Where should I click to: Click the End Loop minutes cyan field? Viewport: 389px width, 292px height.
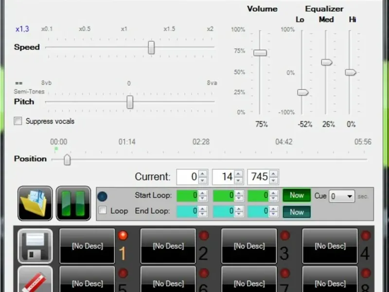(187, 211)
